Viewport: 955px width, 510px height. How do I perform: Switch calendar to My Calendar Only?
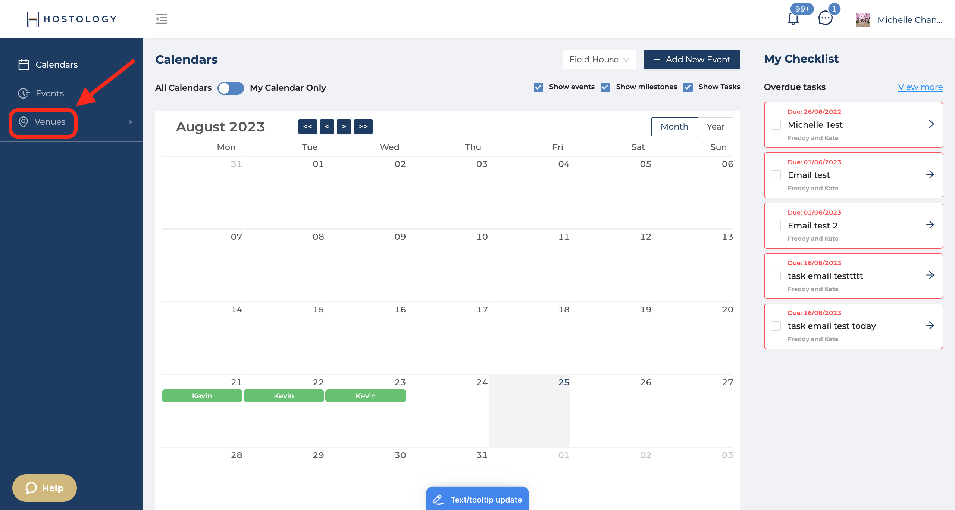(x=231, y=88)
